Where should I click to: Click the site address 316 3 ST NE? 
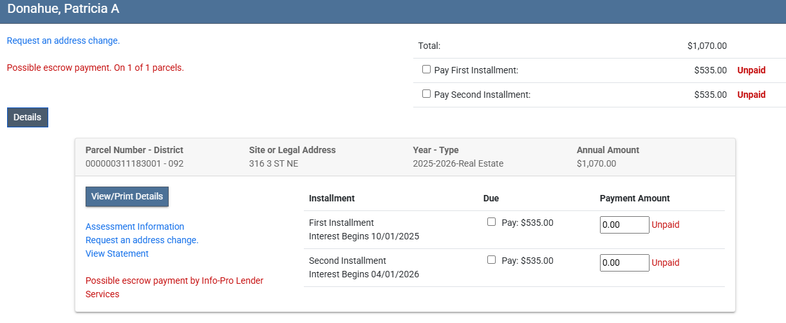273,163
